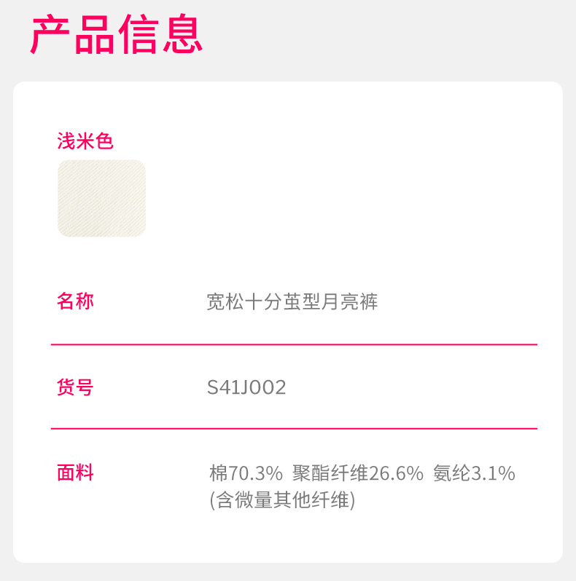
Task: Click the 3.1% spandex percentage
Action: pos(493,474)
